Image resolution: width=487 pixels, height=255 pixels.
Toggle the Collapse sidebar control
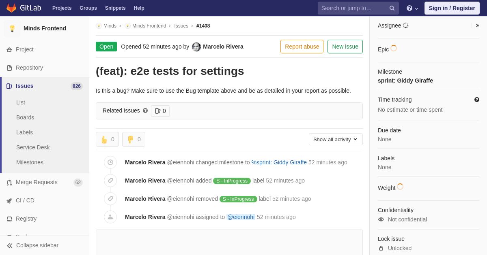pos(32,245)
